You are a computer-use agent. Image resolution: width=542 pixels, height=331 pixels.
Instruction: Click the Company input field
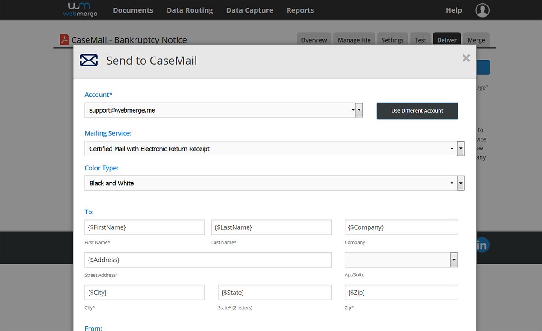(401, 227)
